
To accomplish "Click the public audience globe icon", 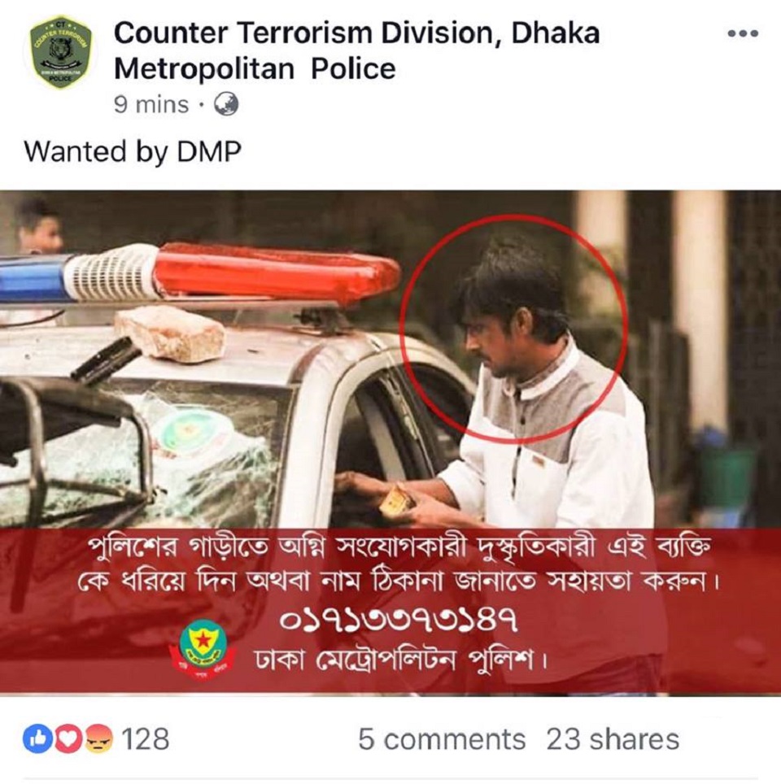I will [225, 104].
